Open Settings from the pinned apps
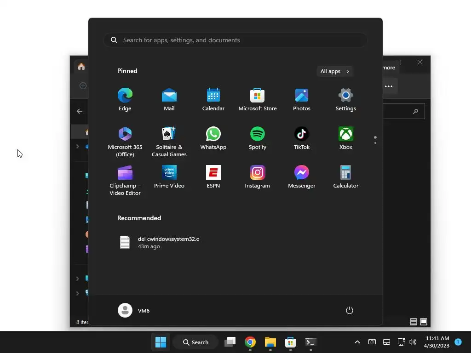Image resolution: width=471 pixels, height=353 pixels. [x=346, y=100]
